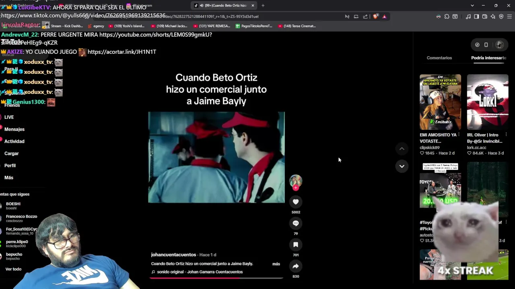Open followed account BOESHI
The width and height of the screenshot is (515, 289).
click(x=13, y=206)
